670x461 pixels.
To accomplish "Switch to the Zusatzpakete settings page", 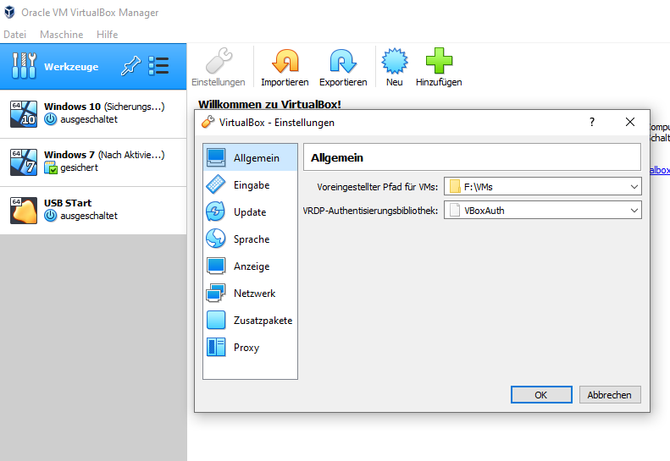I will pyautogui.click(x=251, y=320).
